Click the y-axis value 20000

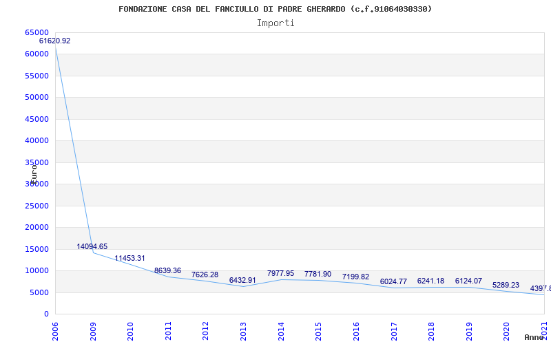37,228
